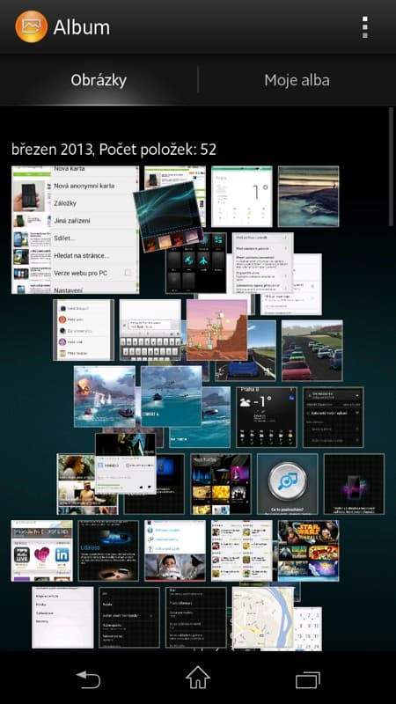Open the weather 1° screenshot thumbnail

241,196
